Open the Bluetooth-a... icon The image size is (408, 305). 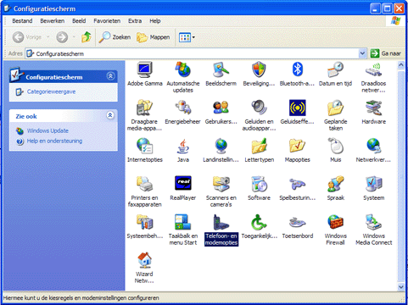297,70
